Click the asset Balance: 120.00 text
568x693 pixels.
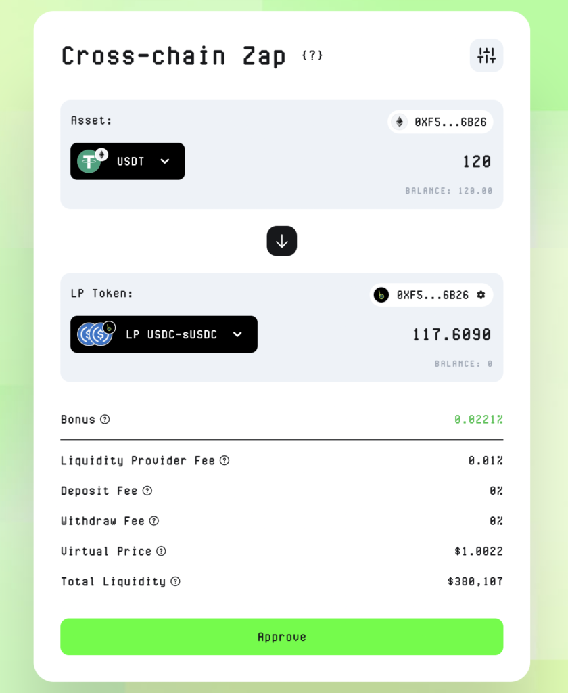(x=449, y=191)
